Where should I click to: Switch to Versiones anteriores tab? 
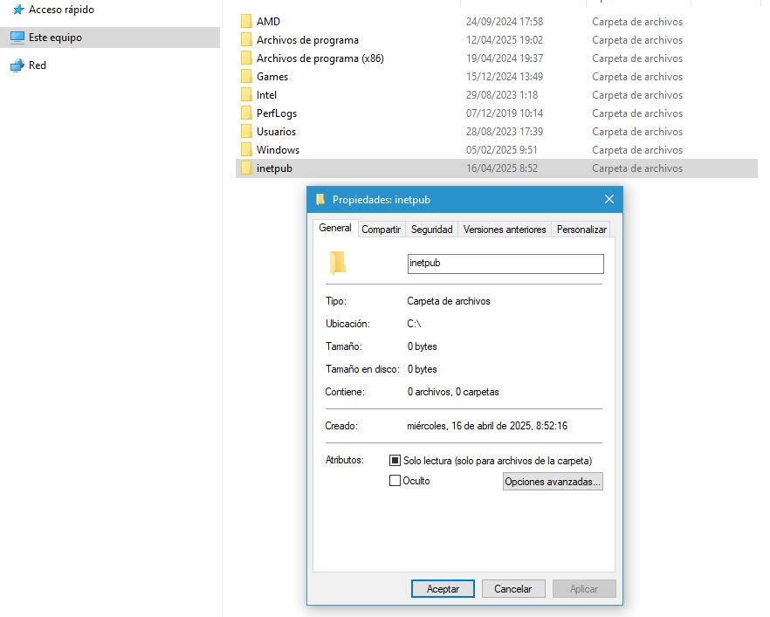(x=505, y=230)
